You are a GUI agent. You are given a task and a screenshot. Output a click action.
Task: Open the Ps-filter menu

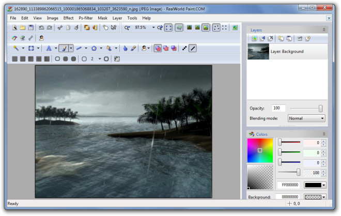[x=86, y=18]
